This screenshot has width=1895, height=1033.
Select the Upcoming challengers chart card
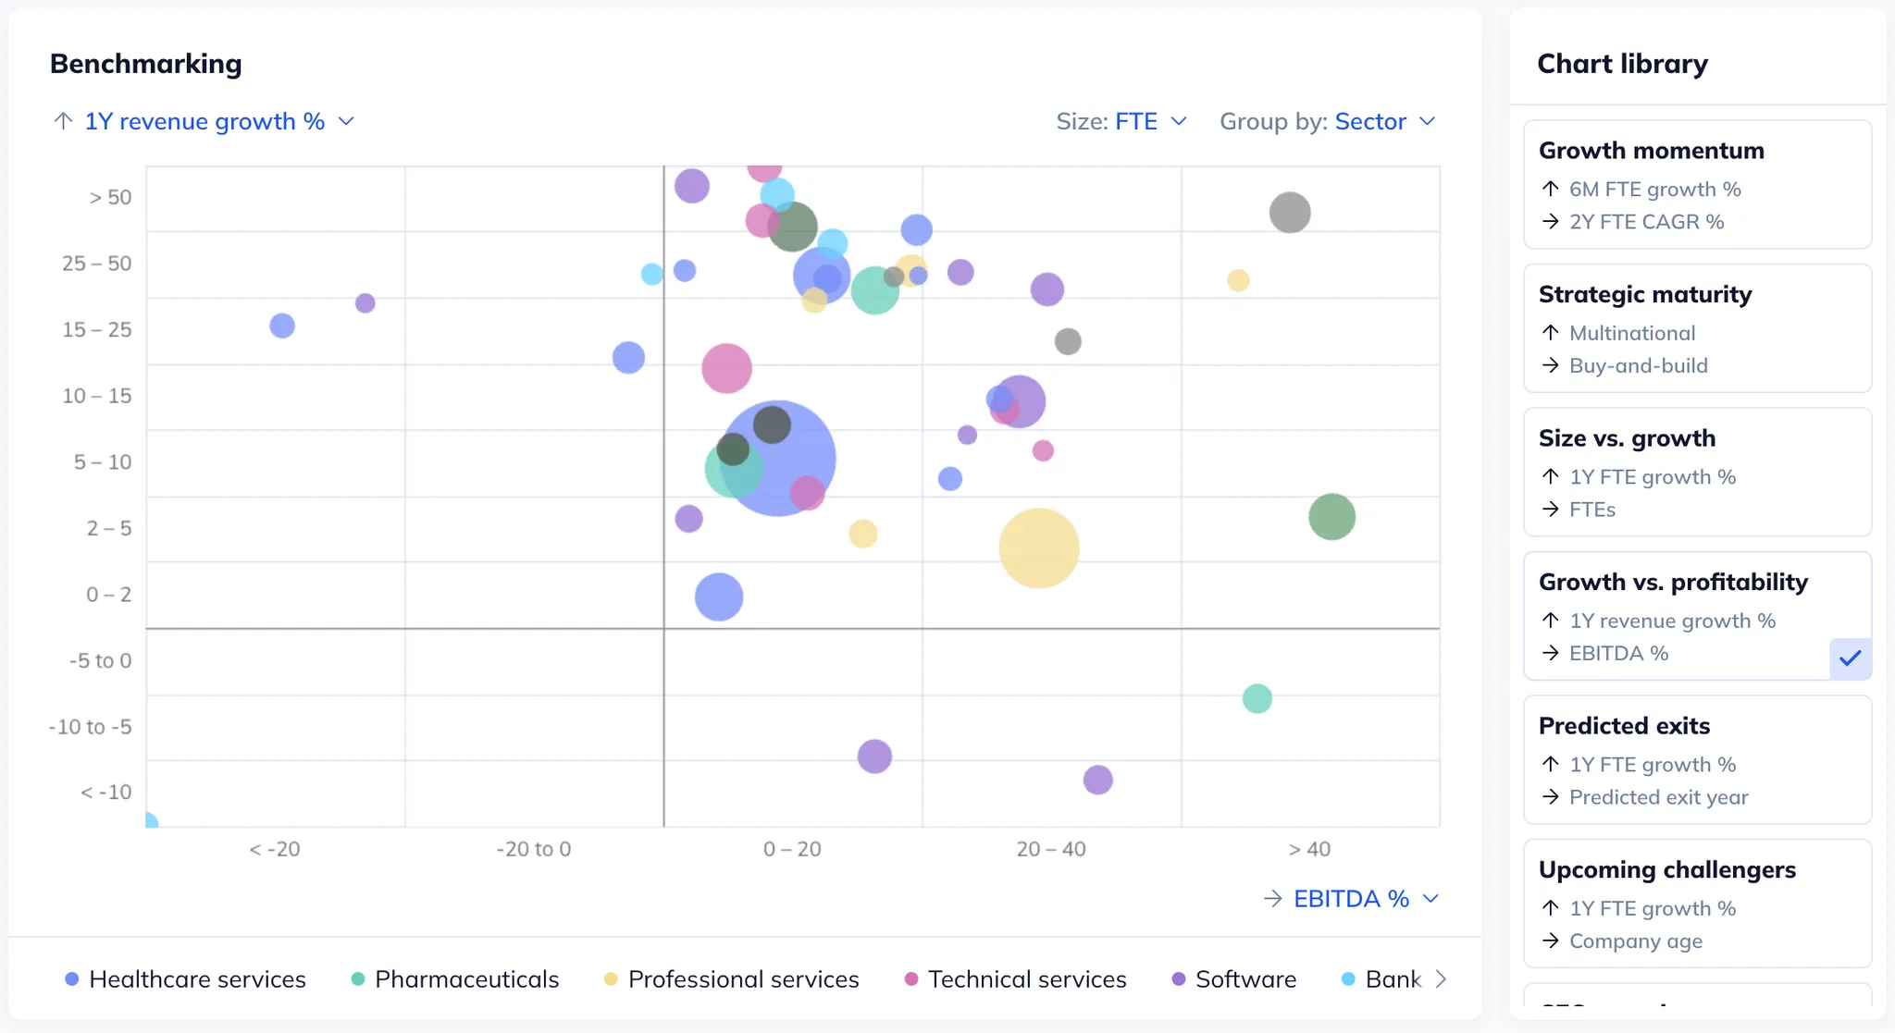[1697, 904]
